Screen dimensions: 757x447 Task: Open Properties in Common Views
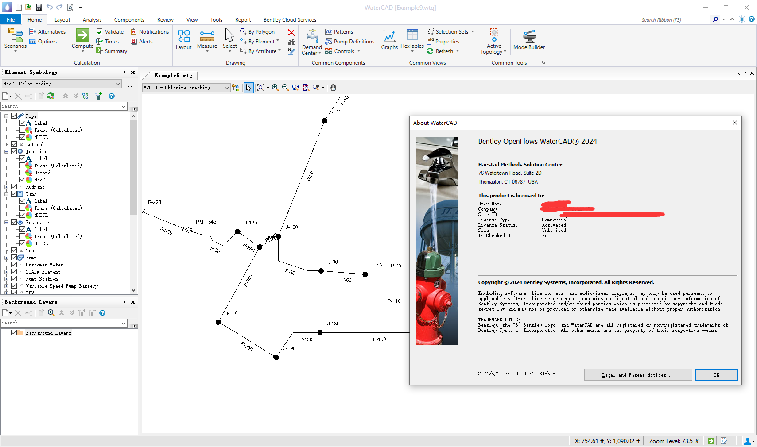tap(443, 42)
